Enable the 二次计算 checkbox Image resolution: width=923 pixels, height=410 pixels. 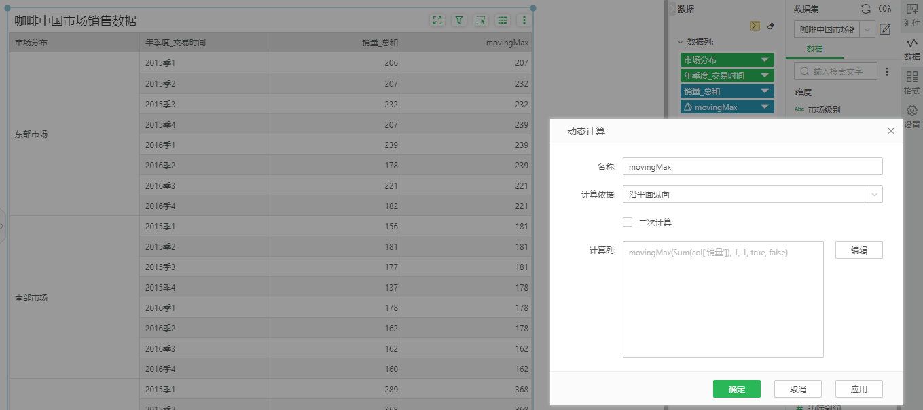628,222
